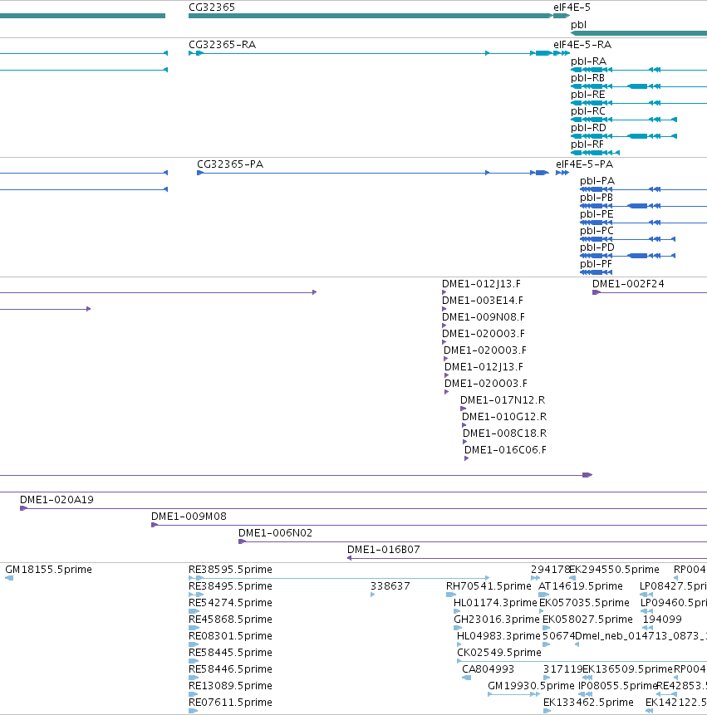This screenshot has height=715, width=707.
Task: Select the 194099 feature label
Action: pyautogui.click(x=662, y=620)
